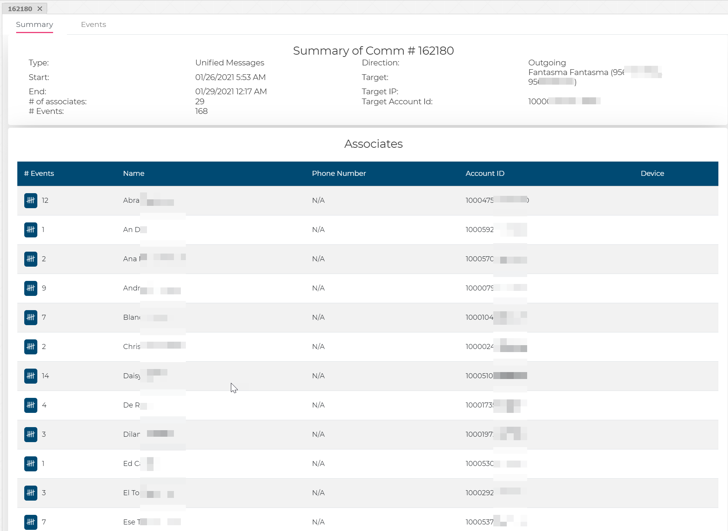Select the Summary tab
Viewport: 728px width, 531px height.
point(35,25)
